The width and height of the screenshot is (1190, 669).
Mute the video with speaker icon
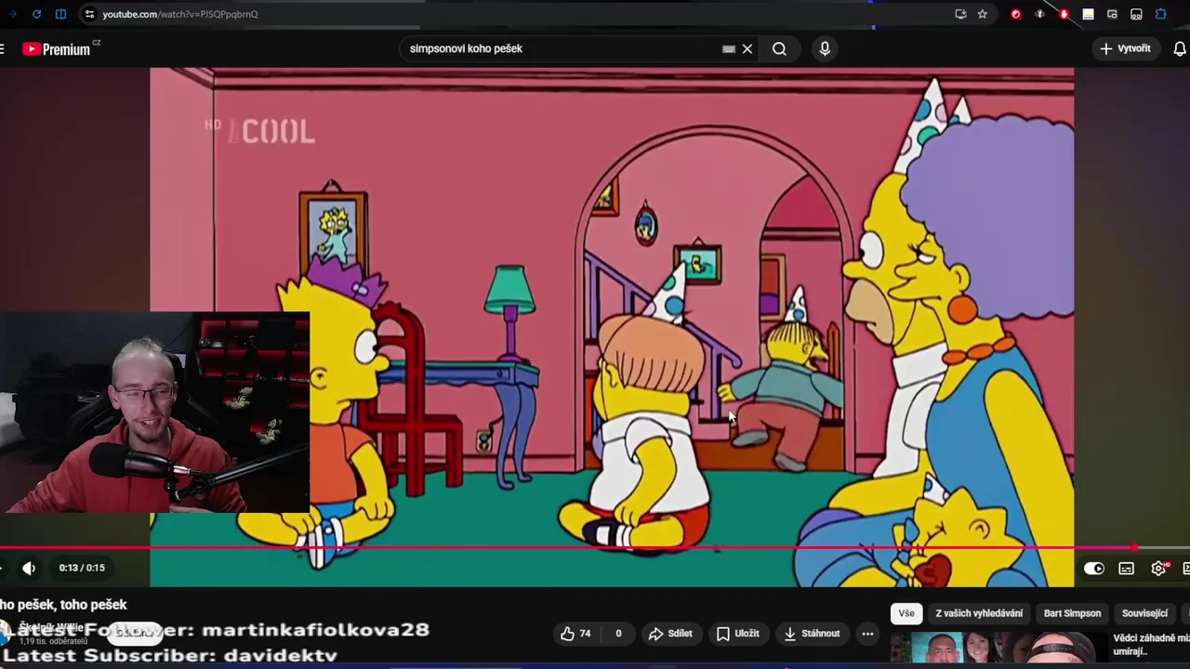[29, 568]
